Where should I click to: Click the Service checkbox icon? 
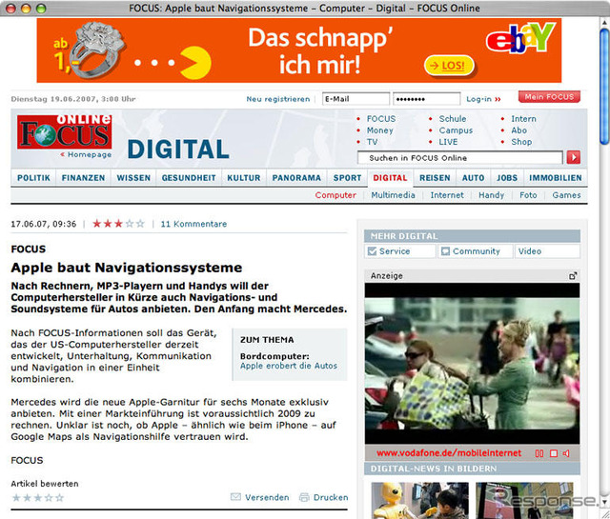tap(372, 251)
